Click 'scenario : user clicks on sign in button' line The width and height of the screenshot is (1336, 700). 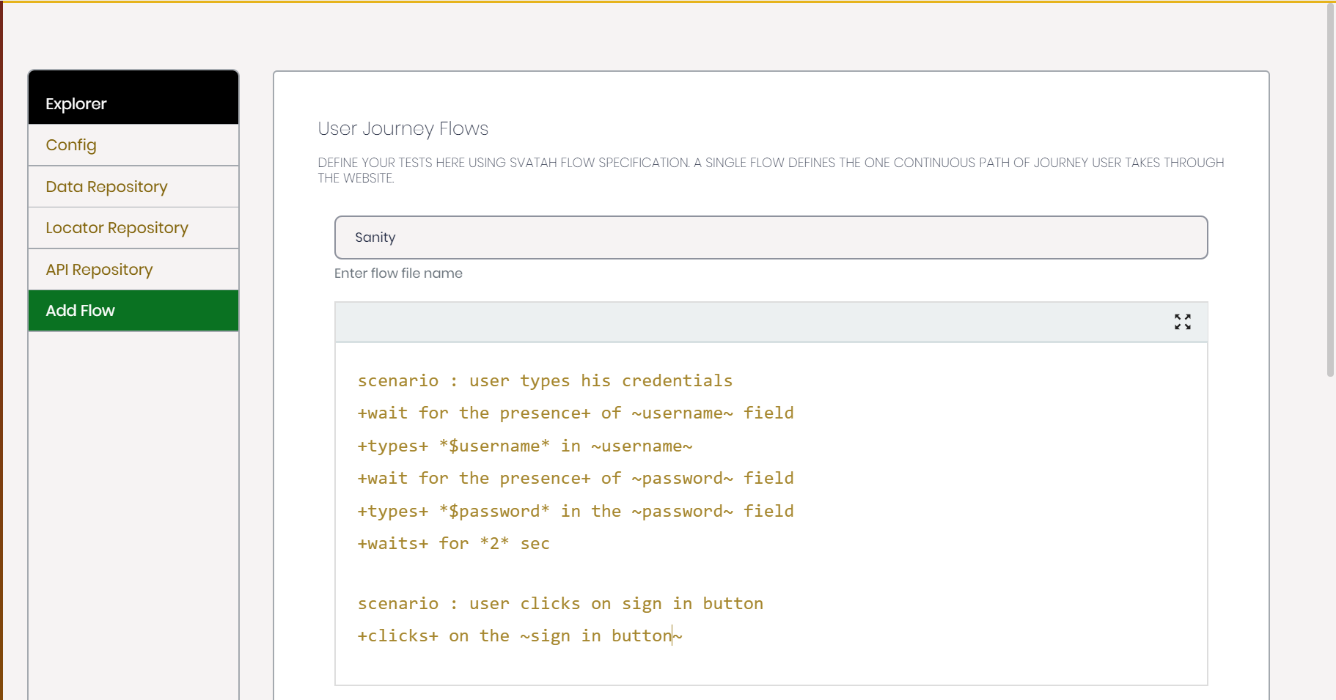[560, 604]
